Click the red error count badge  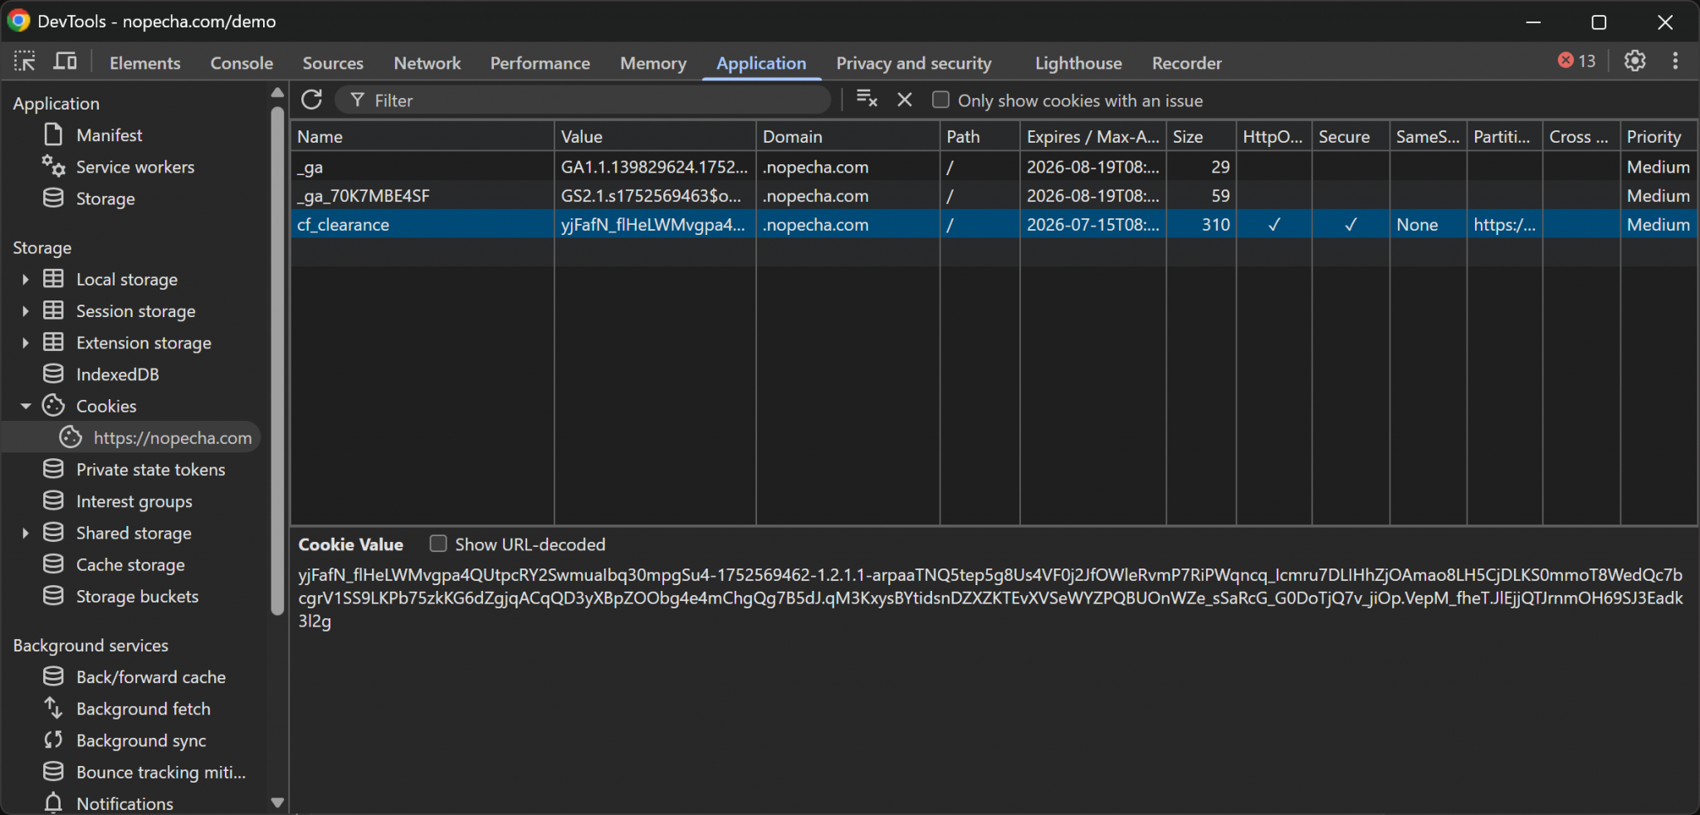[1576, 61]
